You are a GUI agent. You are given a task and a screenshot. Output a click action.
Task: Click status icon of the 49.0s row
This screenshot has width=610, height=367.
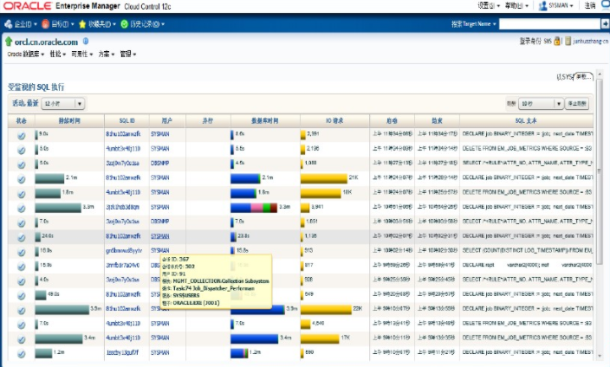[x=22, y=296]
